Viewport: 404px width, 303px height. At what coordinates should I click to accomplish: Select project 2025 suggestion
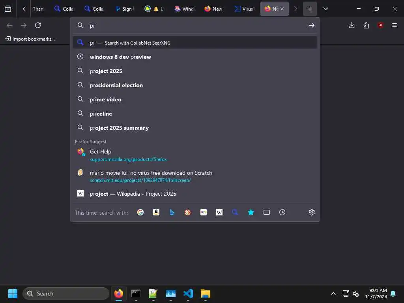click(x=195, y=71)
